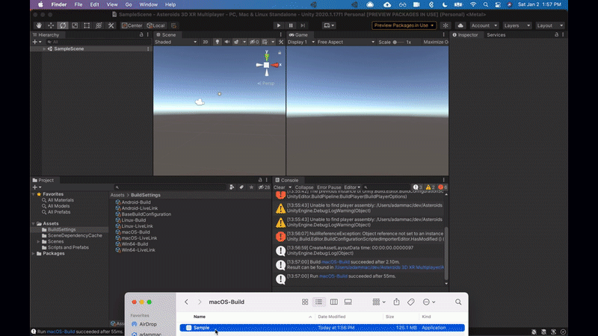The width and height of the screenshot is (598, 336).
Task: Click the Console Clear button
Action: click(279, 187)
